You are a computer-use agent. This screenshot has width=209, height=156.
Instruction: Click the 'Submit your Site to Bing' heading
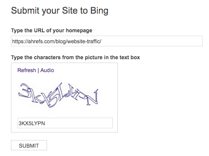coord(59,11)
